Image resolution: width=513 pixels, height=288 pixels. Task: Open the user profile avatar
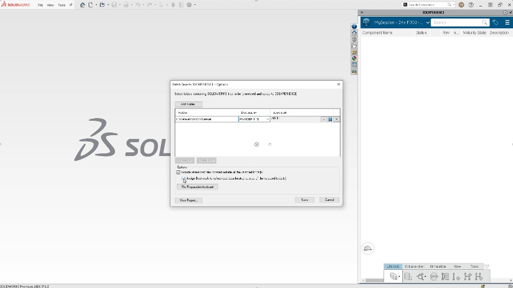[x=461, y=5]
